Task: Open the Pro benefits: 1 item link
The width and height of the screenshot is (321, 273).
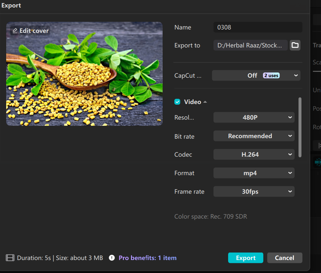Action: tap(148, 258)
